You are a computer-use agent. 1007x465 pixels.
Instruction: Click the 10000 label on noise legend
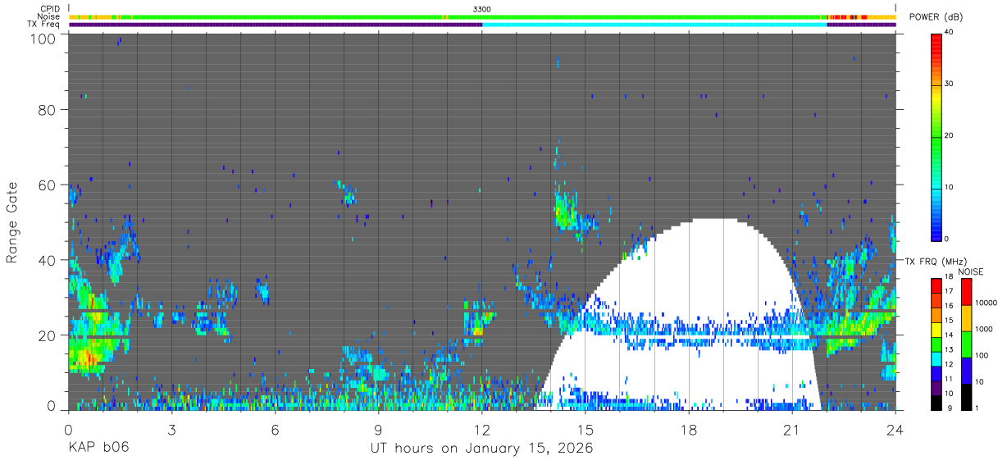[986, 303]
